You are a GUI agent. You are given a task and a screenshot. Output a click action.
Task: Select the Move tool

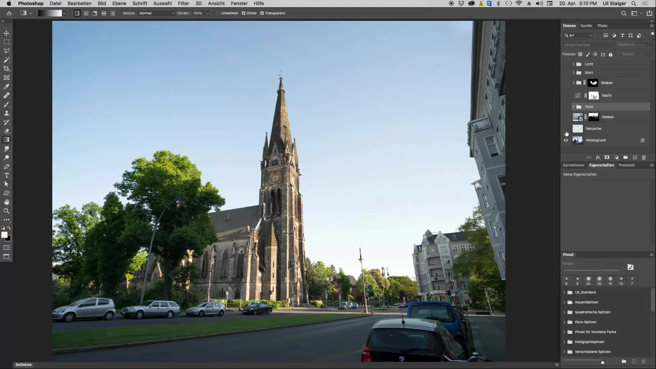pos(6,33)
